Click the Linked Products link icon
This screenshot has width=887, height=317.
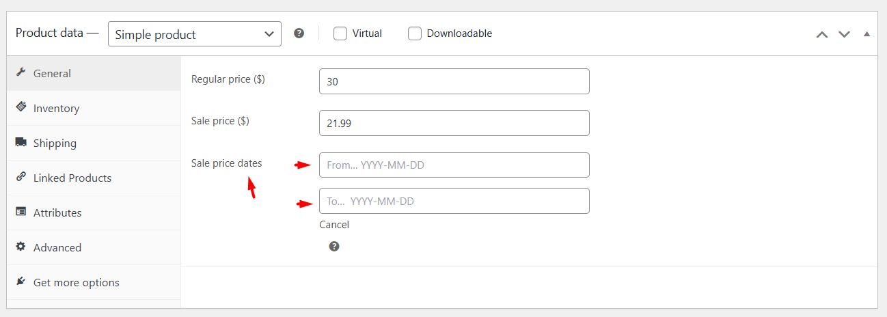point(21,177)
